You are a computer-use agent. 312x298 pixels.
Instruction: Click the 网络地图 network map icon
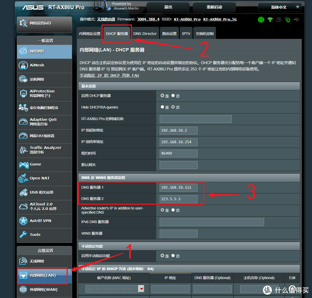(23, 51)
